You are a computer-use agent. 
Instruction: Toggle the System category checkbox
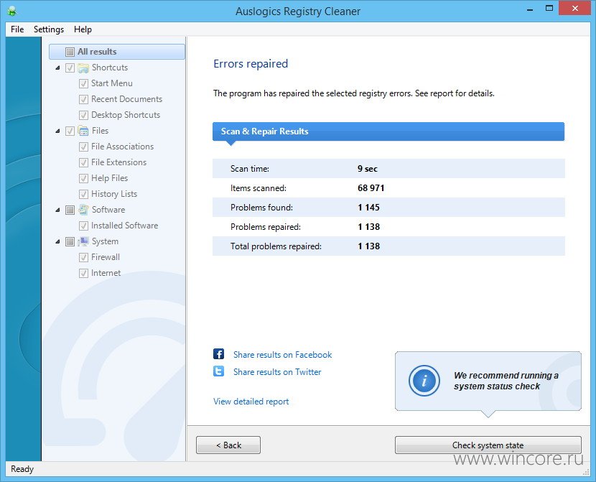(x=70, y=241)
